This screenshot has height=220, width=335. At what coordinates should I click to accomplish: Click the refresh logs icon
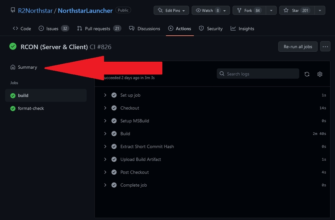pyautogui.click(x=307, y=74)
